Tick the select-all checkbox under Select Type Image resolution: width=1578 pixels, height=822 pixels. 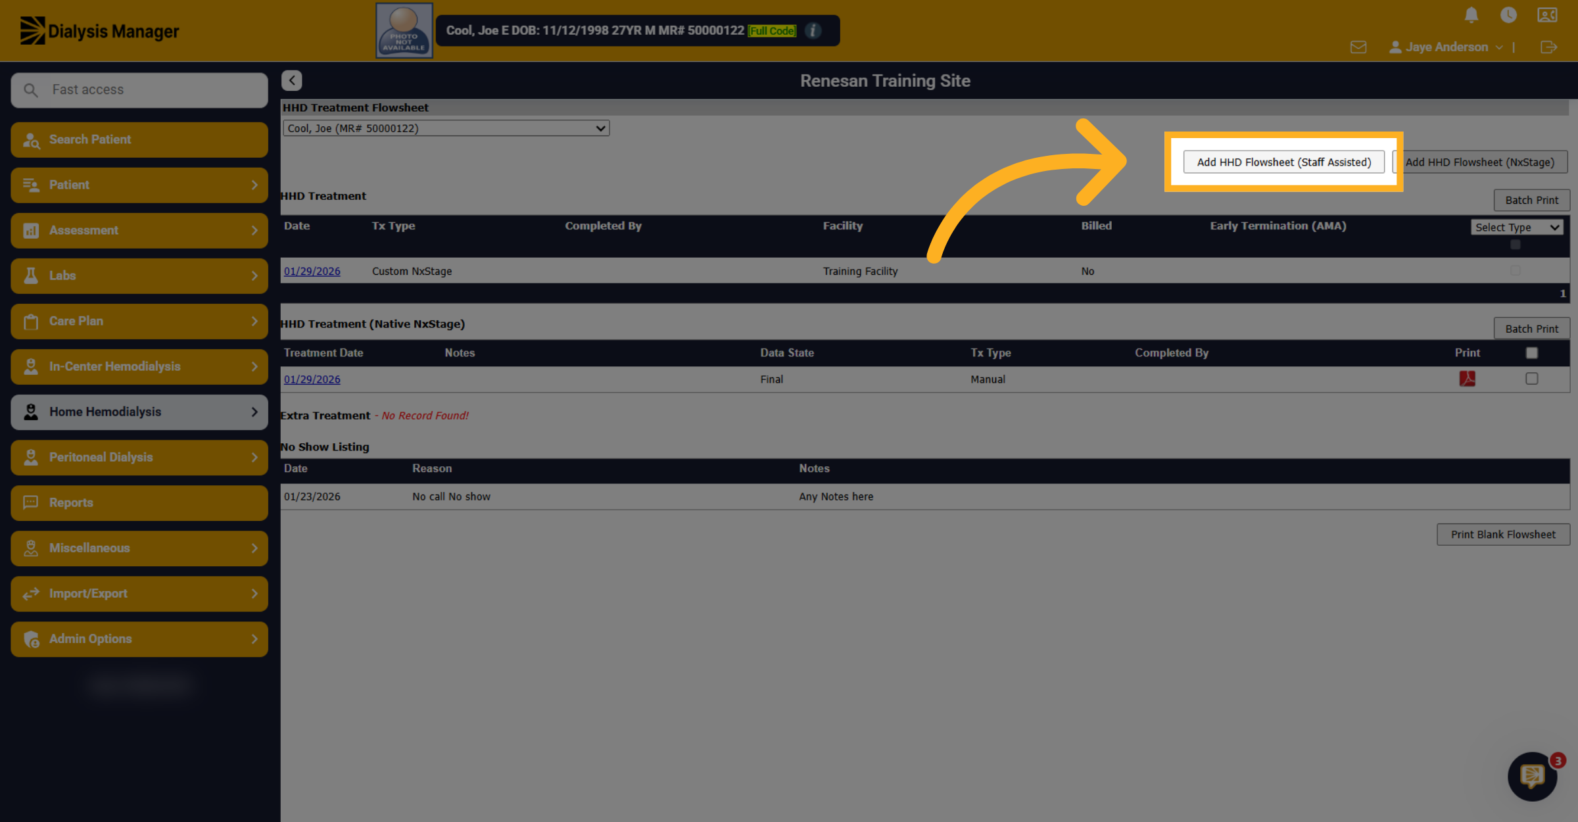[x=1516, y=245]
